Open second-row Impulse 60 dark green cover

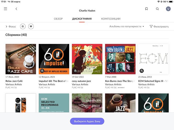tap(153, 103)
